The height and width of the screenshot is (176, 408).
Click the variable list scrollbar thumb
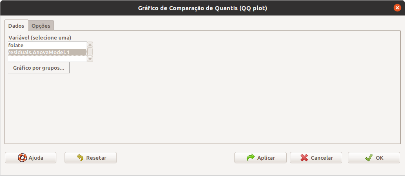point(90,52)
